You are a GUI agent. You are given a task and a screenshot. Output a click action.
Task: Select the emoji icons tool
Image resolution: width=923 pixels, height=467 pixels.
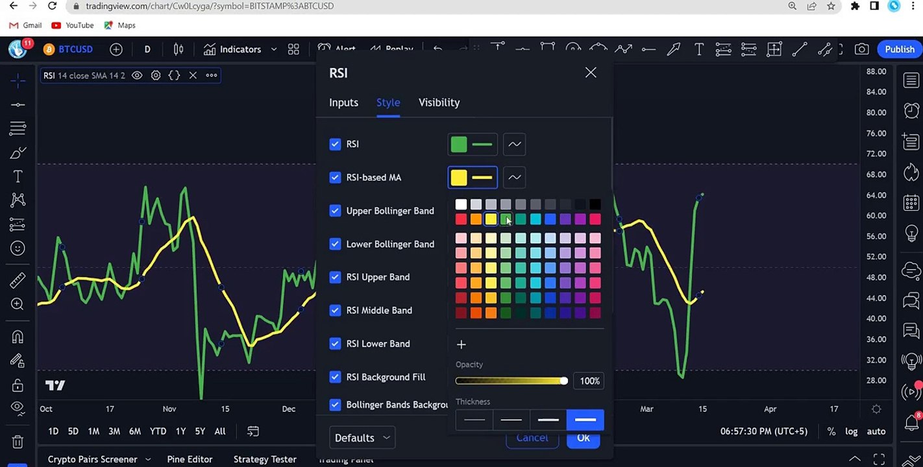tap(18, 248)
